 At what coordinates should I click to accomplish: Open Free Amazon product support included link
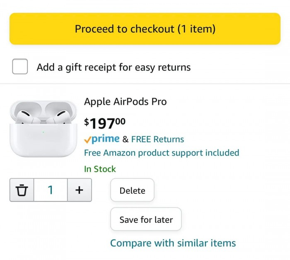click(162, 153)
